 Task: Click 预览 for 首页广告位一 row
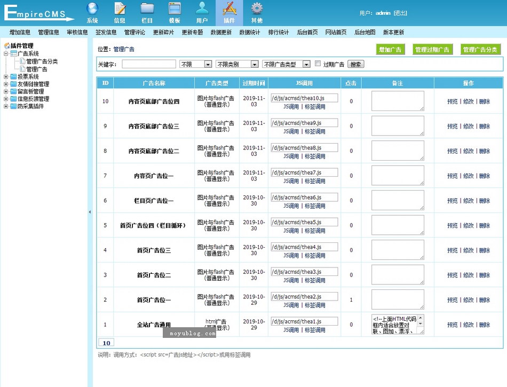[x=453, y=300]
